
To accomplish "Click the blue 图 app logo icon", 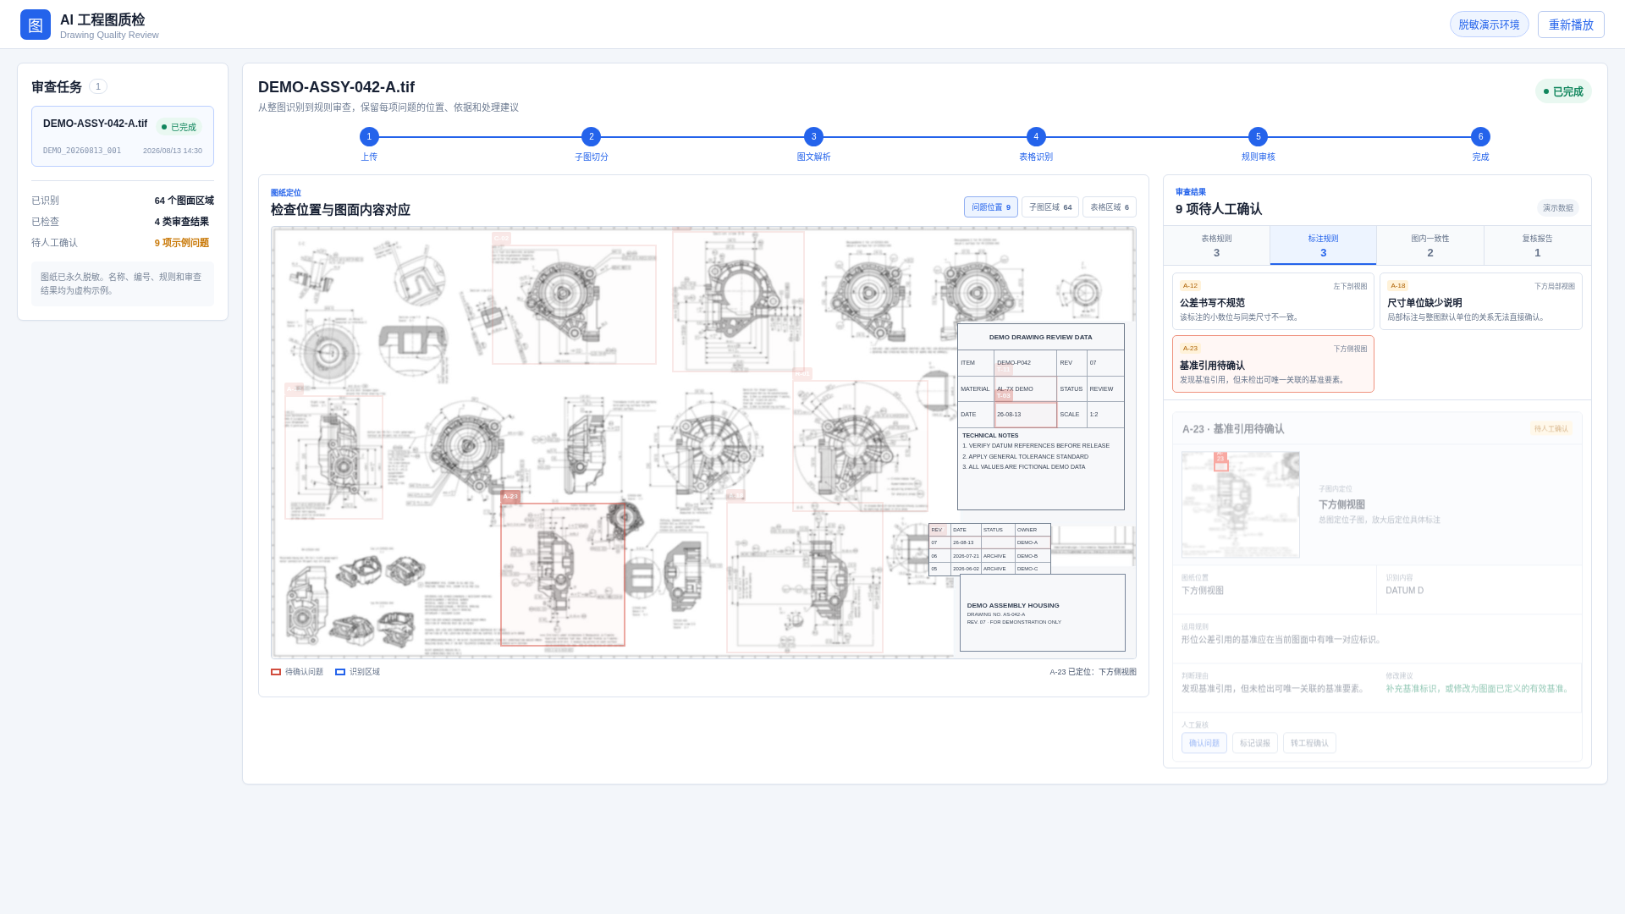I will [36, 25].
